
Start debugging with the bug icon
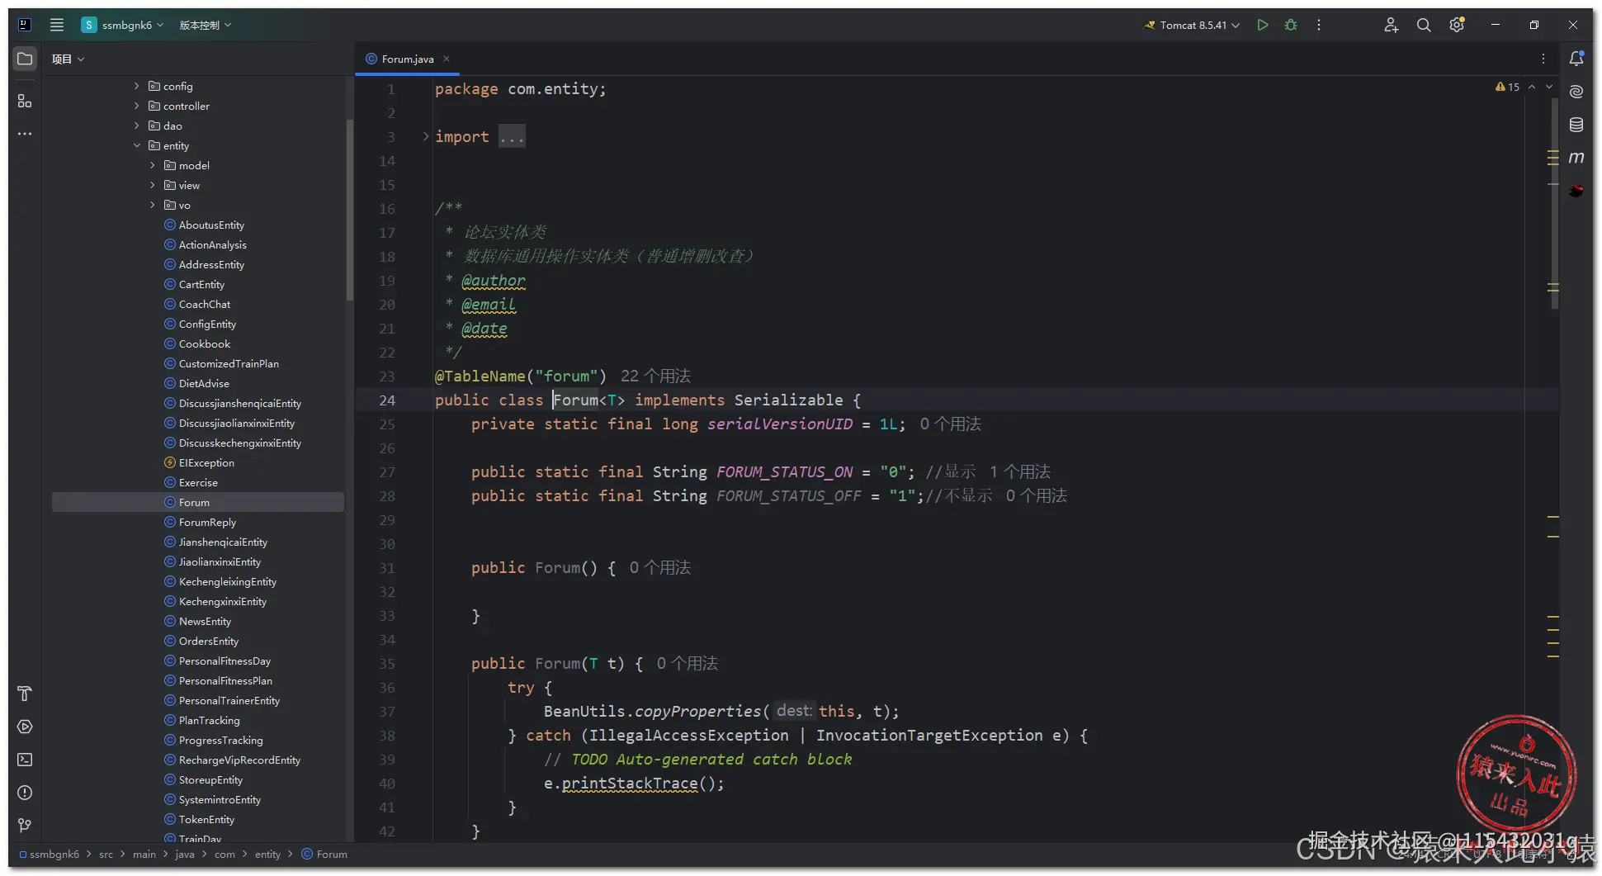1291,25
